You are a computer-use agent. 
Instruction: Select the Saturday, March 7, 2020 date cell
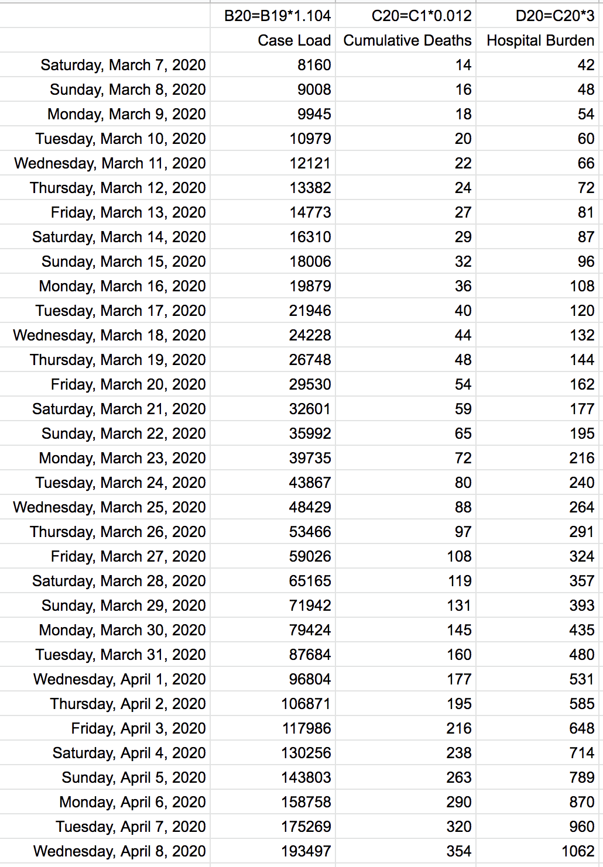pyautogui.click(x=105, y=65)
